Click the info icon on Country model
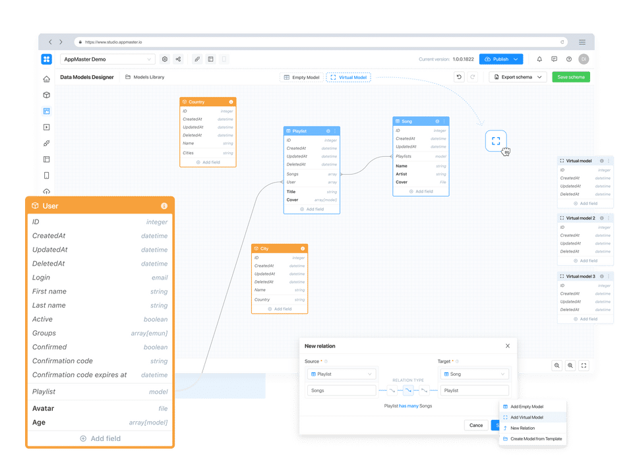 point(231,102)
